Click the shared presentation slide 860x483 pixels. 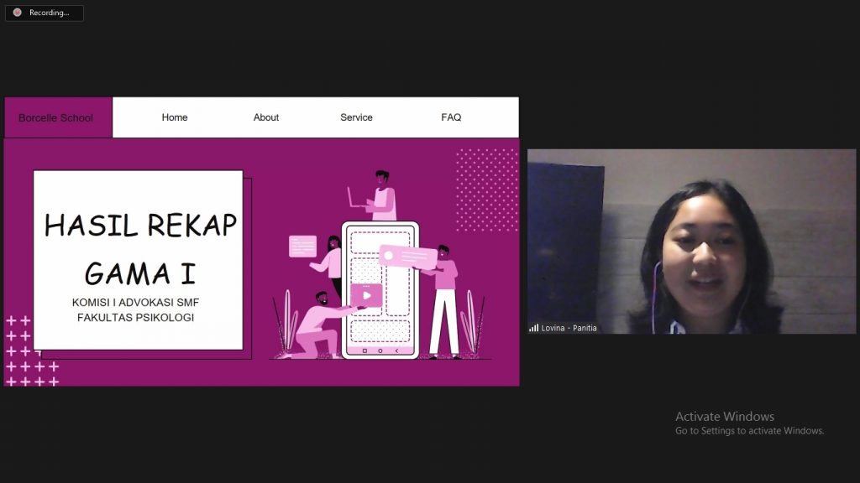(x=262, y=241)
